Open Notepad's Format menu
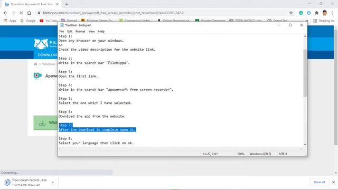Screen dimensions: 338x190 point(80,31)
